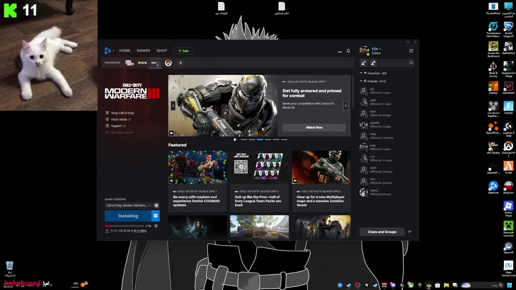Screen dimensions: 516x290
Task: Open the Recycle Bin on desktop
Action: [x=9, y=269]
